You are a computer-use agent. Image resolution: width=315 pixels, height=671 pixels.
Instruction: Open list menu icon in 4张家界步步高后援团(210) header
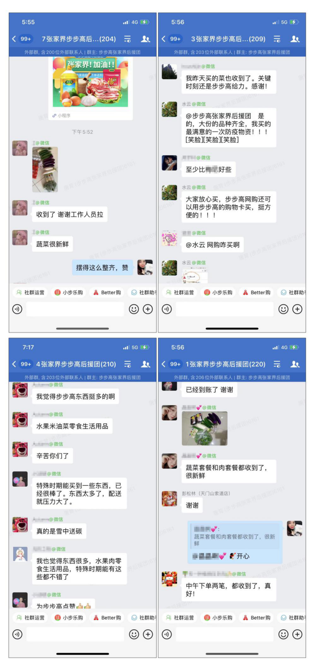[x=127, y=364]
